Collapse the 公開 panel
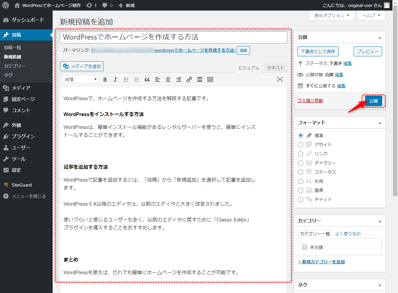The image size is (398, 293). [380, 38]
